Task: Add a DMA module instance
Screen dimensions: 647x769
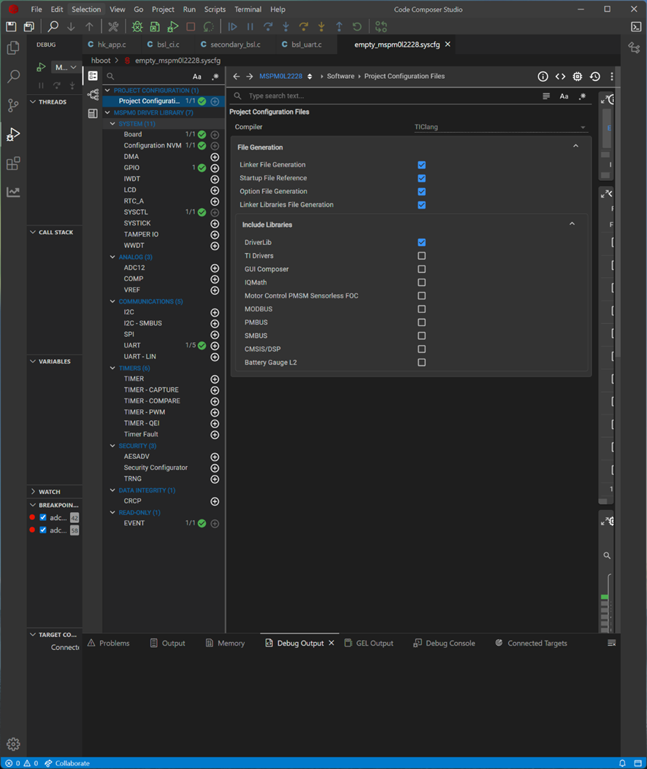Action: pos(215,157)
